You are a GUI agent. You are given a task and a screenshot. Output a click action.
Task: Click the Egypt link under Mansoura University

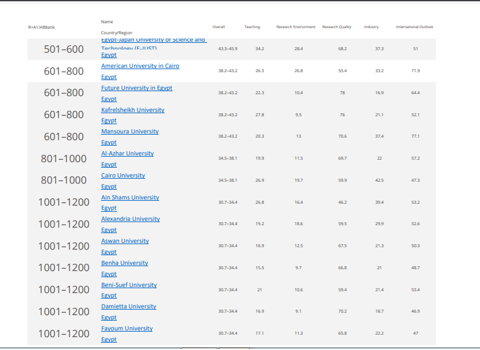tap(109, 143)
